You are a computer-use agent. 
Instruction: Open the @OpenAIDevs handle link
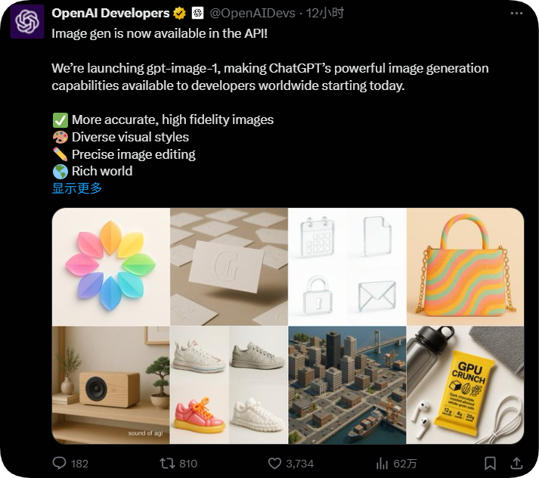[252, 13]
